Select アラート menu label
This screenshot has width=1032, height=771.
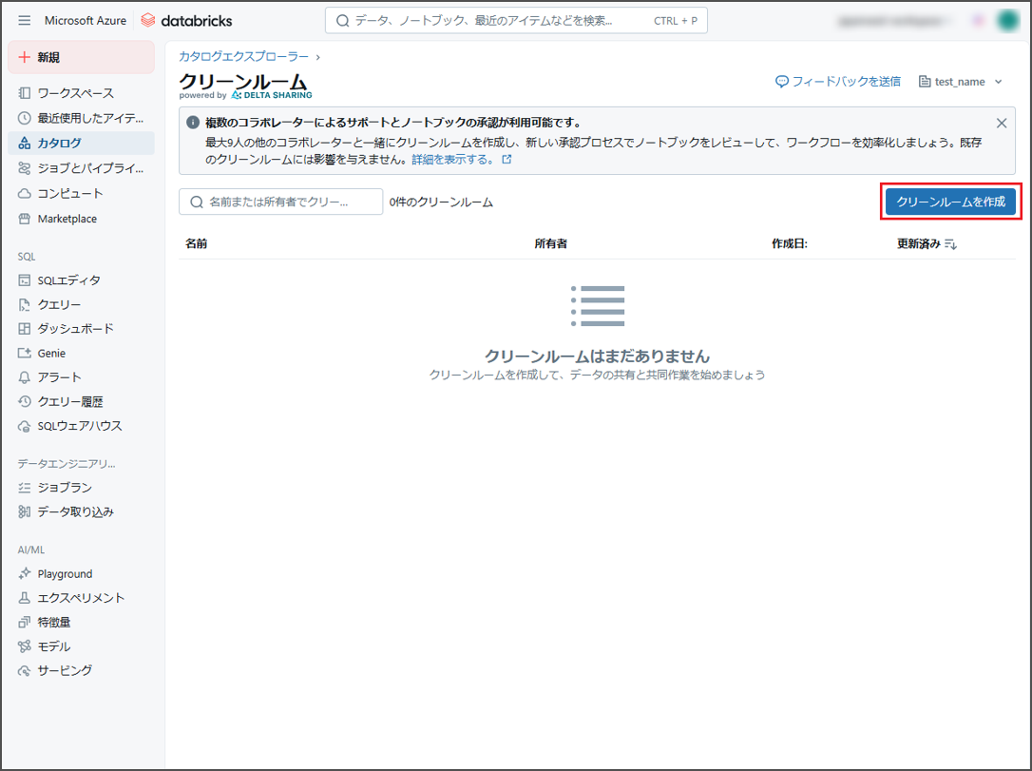tap(59, 377)
